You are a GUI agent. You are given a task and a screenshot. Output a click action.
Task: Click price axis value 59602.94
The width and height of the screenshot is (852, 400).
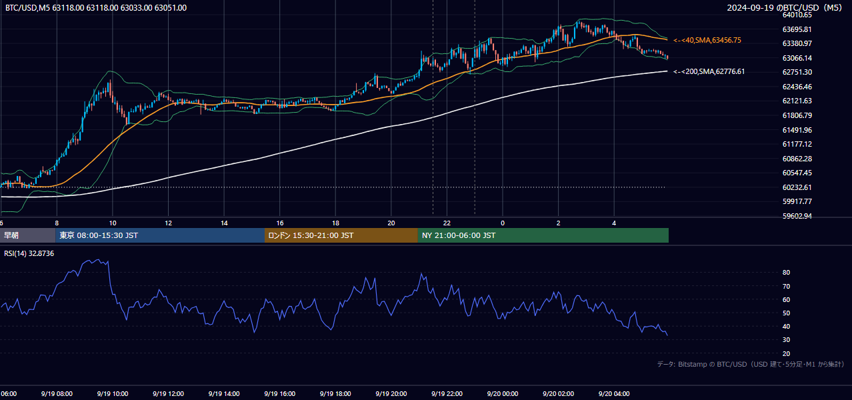(797, 216)
